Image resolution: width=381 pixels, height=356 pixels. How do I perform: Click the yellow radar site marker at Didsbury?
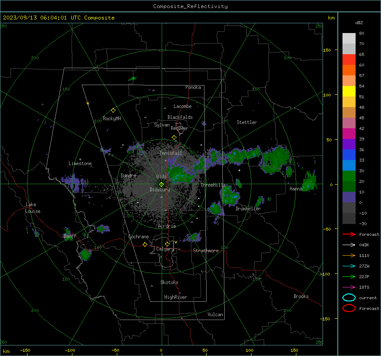point(161,185)
